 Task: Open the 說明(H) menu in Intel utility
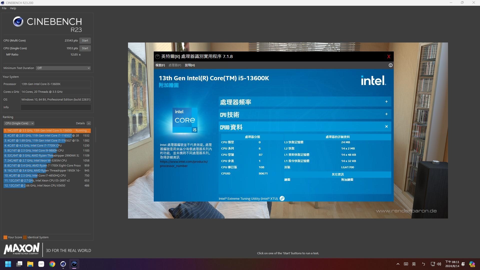[189, 65]
